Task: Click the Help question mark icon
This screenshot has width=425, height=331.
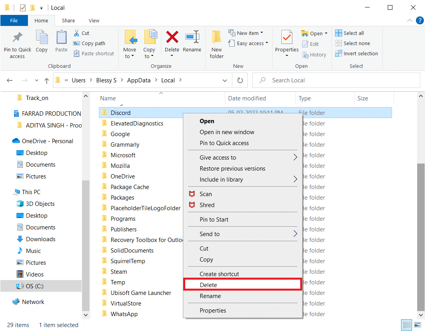Action: point(420,20)
